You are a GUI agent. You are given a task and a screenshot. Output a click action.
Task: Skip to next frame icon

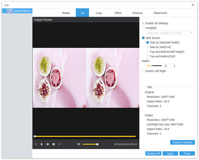(x=59, y=144)
